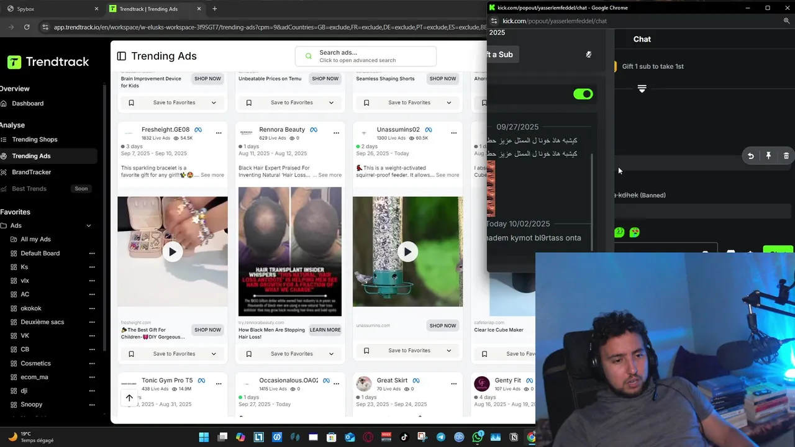Open Windows Start menu
The image size is (795, 447).
point(204,437)
